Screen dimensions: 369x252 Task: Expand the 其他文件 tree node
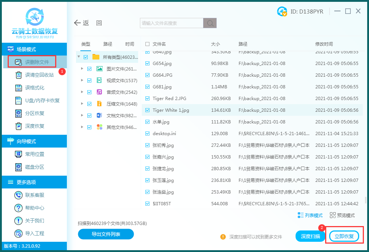click(x=82, y=127)
